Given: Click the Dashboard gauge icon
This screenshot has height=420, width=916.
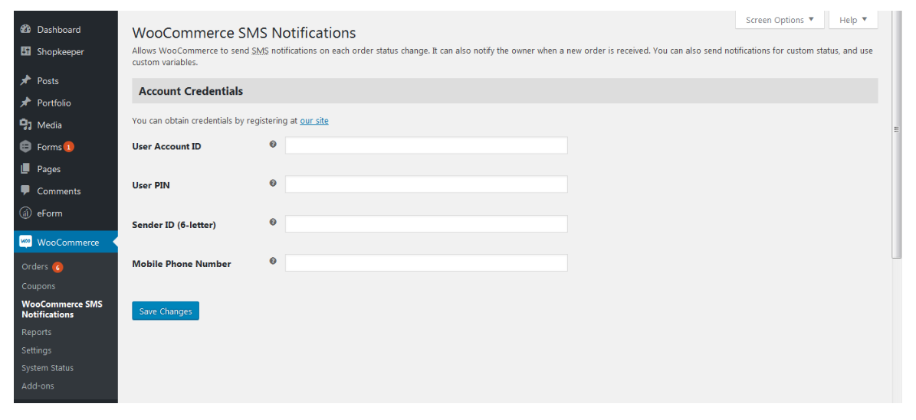Looking at the screenshot, I should [25, 30].
